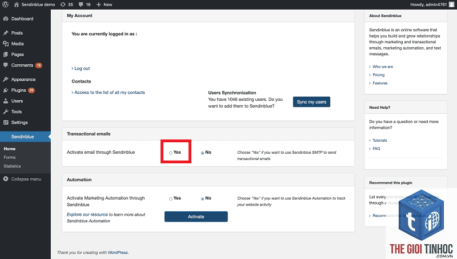Screen dimensions: 457x259
Task: Click the Plugins badge showing 29
Action: (31, 90)
